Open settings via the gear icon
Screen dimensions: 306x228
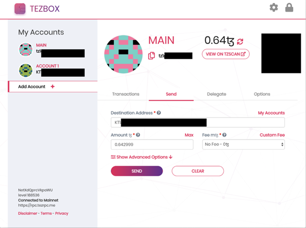274,8
